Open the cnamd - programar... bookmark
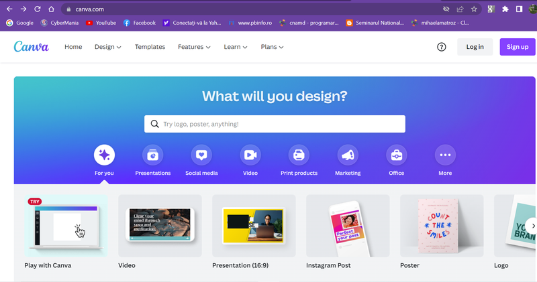 (309, 23)
